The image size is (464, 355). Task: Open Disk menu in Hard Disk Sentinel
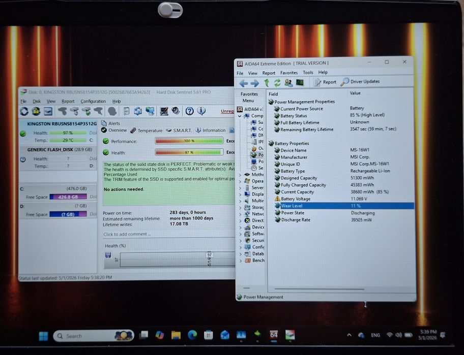click(x=37, y=101)
